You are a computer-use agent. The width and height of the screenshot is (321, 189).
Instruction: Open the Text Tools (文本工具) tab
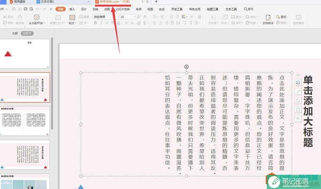pyautogui.click(x=231, y=9)
